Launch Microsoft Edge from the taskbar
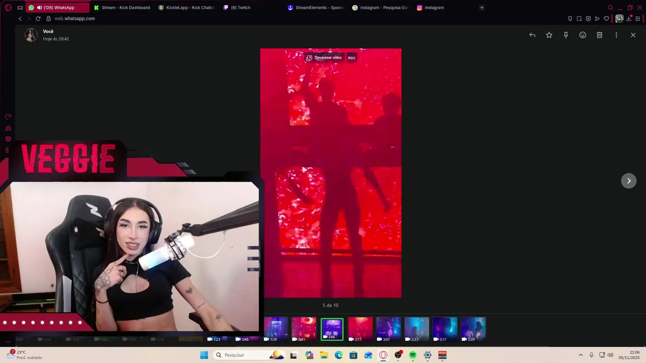 pyautogui.click(x=339, y=355)
